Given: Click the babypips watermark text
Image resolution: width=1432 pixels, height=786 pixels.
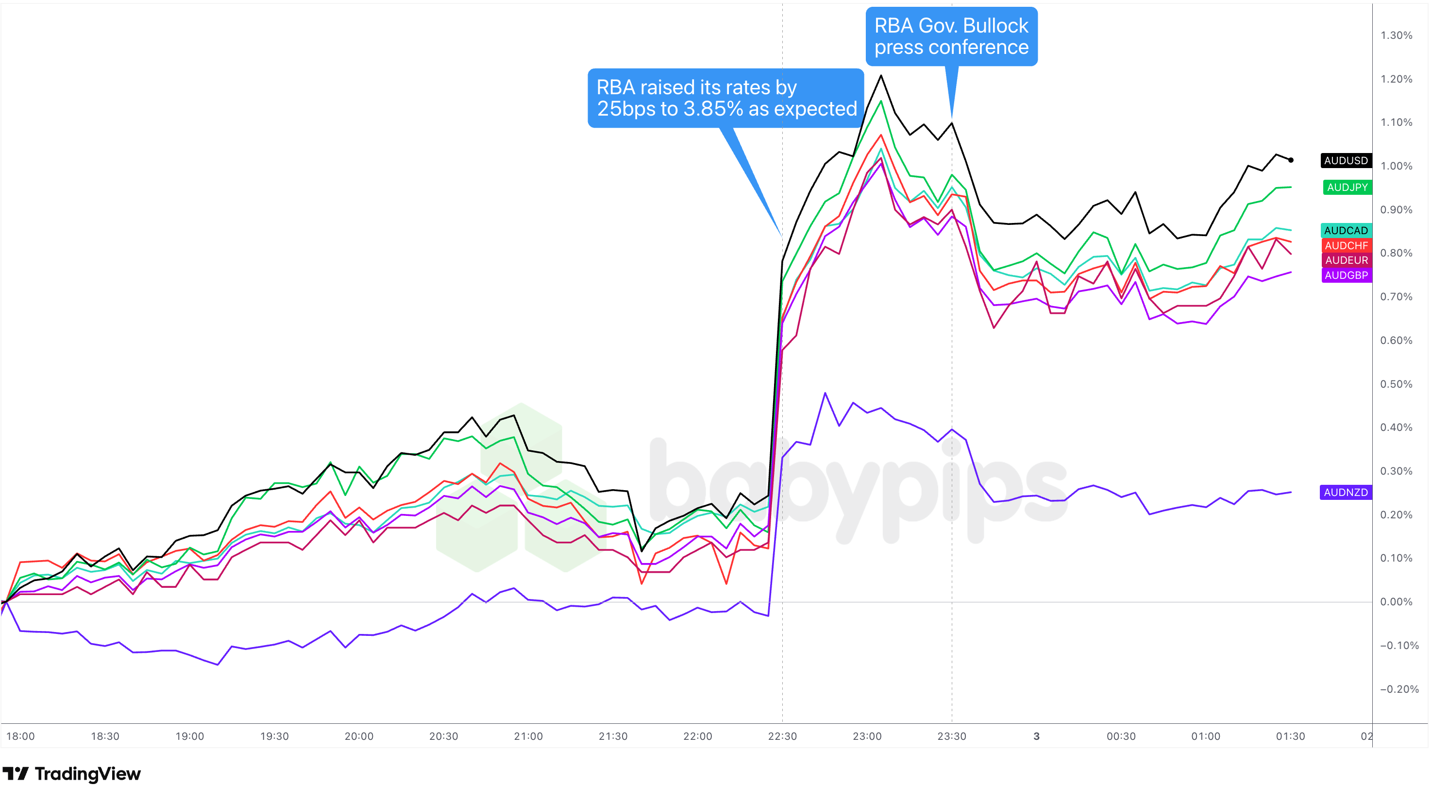Looking at the screenshot, I should (856, 490).
